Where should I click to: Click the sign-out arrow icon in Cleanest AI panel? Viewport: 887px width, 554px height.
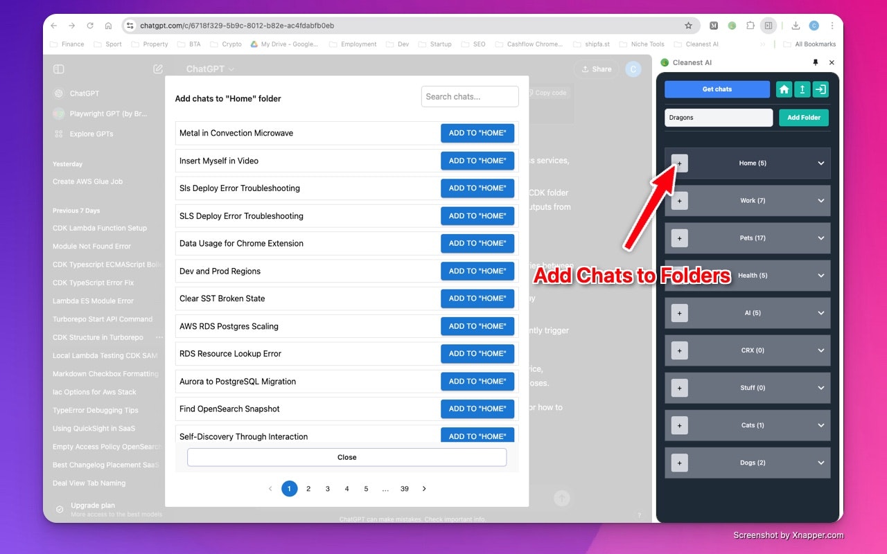(x=820, y=89)
